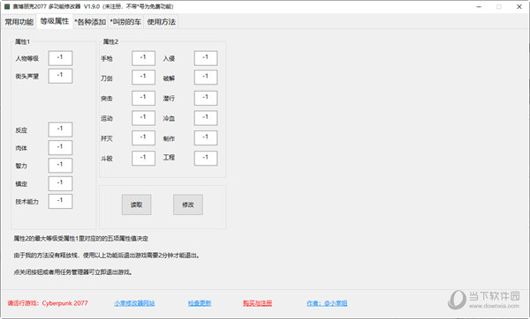
Task: Select the 技术能力 input box
Action: [x=60, y=201]
